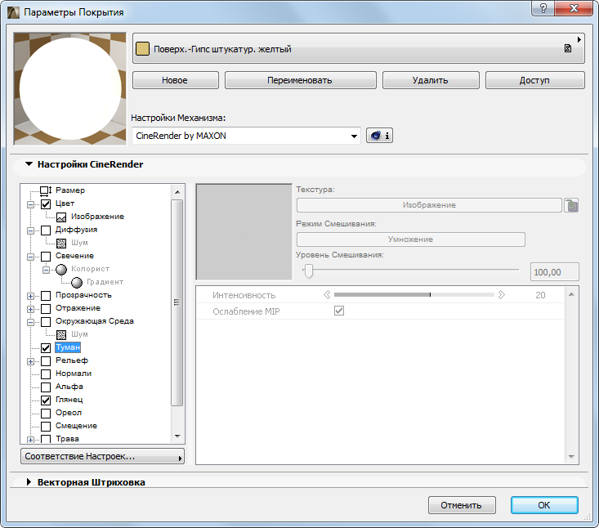The image size is (599, 528).
Task: Select the Глянец tree item label
Action: (69, 400)
